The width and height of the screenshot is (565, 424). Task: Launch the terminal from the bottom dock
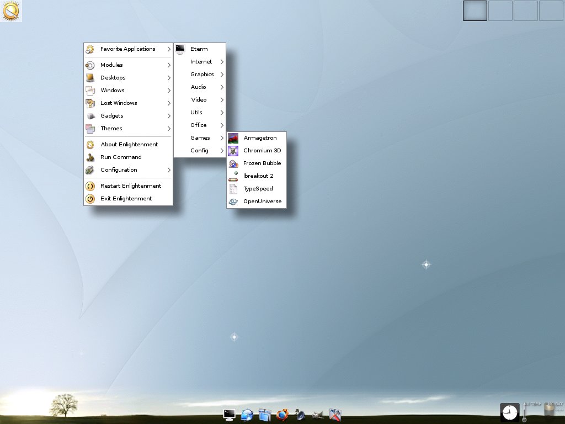click(230, 415)
